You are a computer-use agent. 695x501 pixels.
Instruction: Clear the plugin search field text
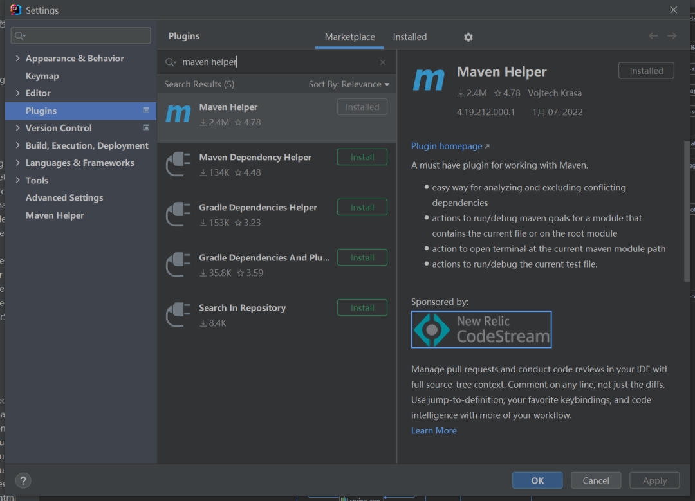(382, 62)
